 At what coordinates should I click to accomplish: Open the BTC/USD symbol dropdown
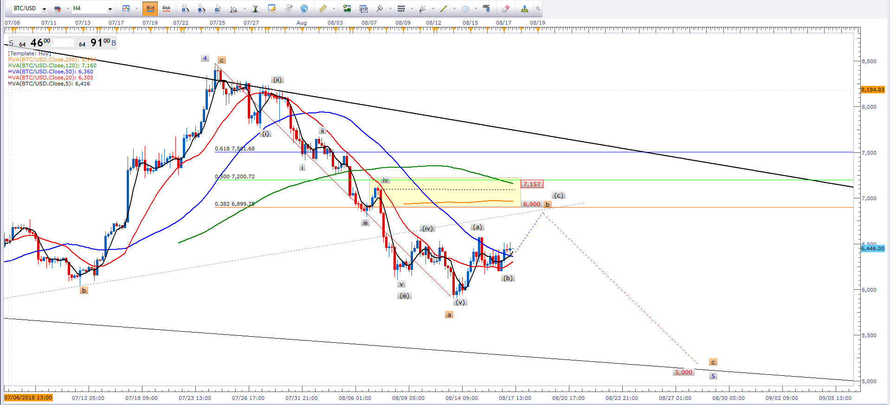44,9
